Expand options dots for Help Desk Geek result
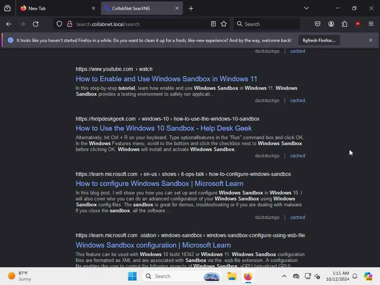The height and width of the screenshot is (285, 380). pos(285,156)
